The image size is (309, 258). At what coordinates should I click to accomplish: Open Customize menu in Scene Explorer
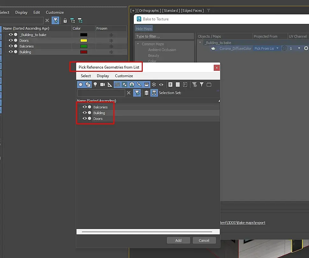pyautogui.click(x=55, y=12)
